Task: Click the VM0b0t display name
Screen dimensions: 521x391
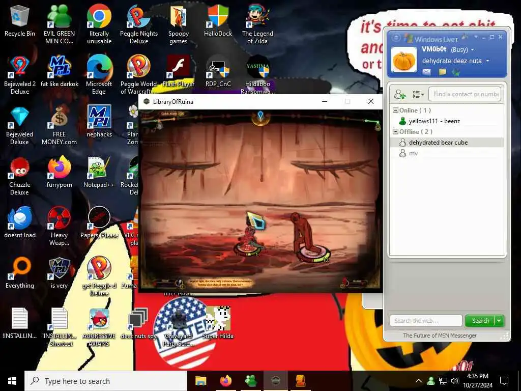Action: tap(434, 49)
